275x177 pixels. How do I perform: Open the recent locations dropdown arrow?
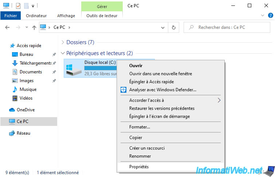(26, 27)
